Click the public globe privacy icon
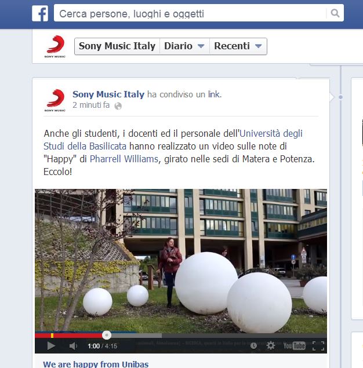363x368 pixels. pyautogui.click(x=118, y=106)
